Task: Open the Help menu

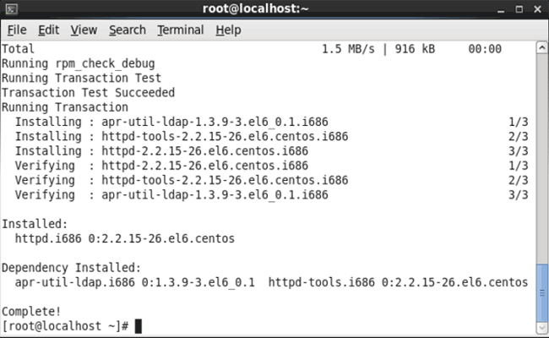Action: pyautogui.click(x=228, y=30)
